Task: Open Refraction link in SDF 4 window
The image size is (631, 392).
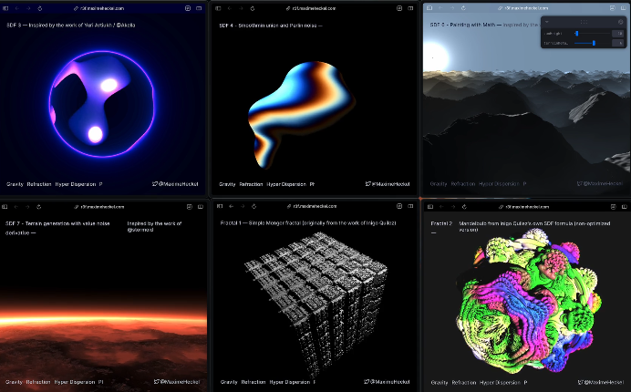Action: point(251,183)
